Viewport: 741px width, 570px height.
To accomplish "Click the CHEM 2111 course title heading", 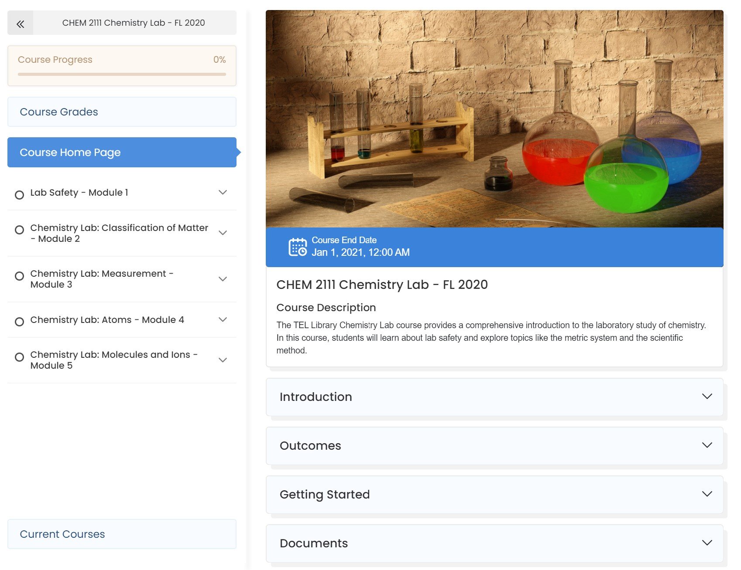I will [x=382, y=285].
